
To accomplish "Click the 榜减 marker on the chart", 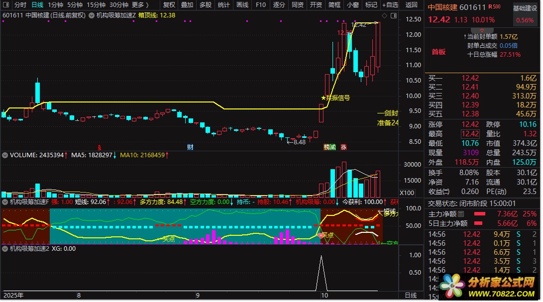I will coord(329,147).
